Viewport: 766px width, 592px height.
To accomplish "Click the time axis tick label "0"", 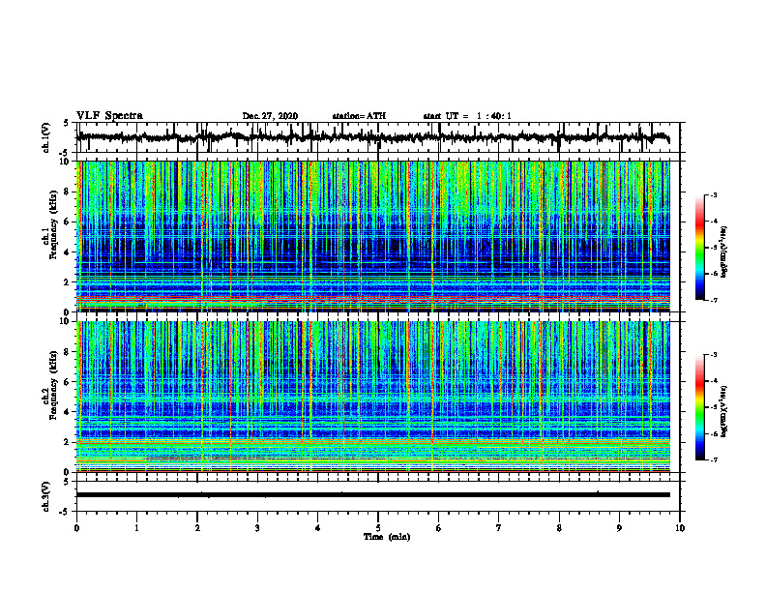I will pyautogui.click(x=76, y=528).
